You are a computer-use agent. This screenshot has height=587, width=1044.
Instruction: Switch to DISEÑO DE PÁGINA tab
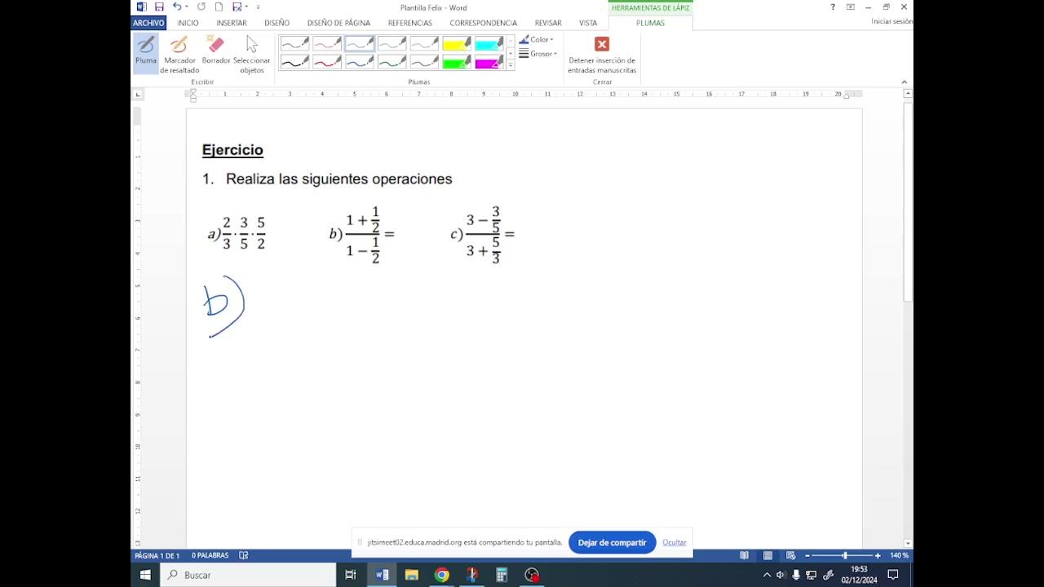click(338, 23)
